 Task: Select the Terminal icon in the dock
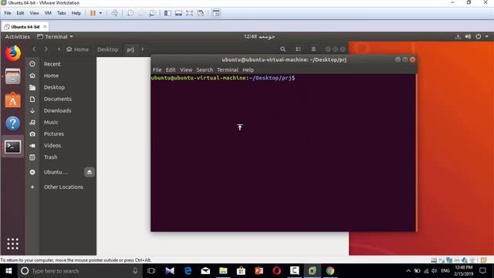(12, 147)
